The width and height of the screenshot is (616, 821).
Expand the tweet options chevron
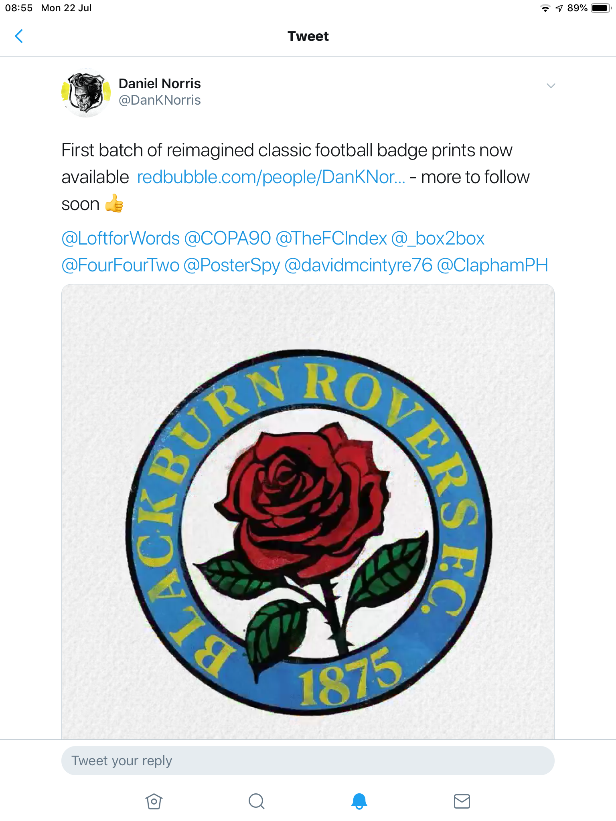[551, 85]
